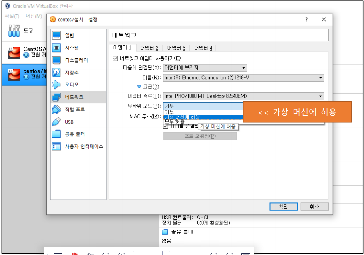364x255 pixels.
Task: Open the Adapter Type (어댑터 종류) dropdown
Action: pyautogui.click(x=244, y=96)
